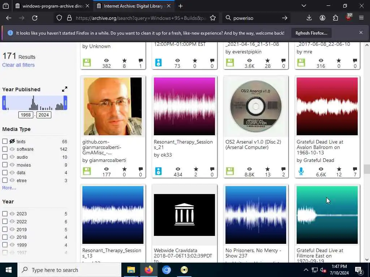Dismiss the Refresh Firefox notification bar
The width and height of the screenshot is (370, 277).
pos(361,32)
